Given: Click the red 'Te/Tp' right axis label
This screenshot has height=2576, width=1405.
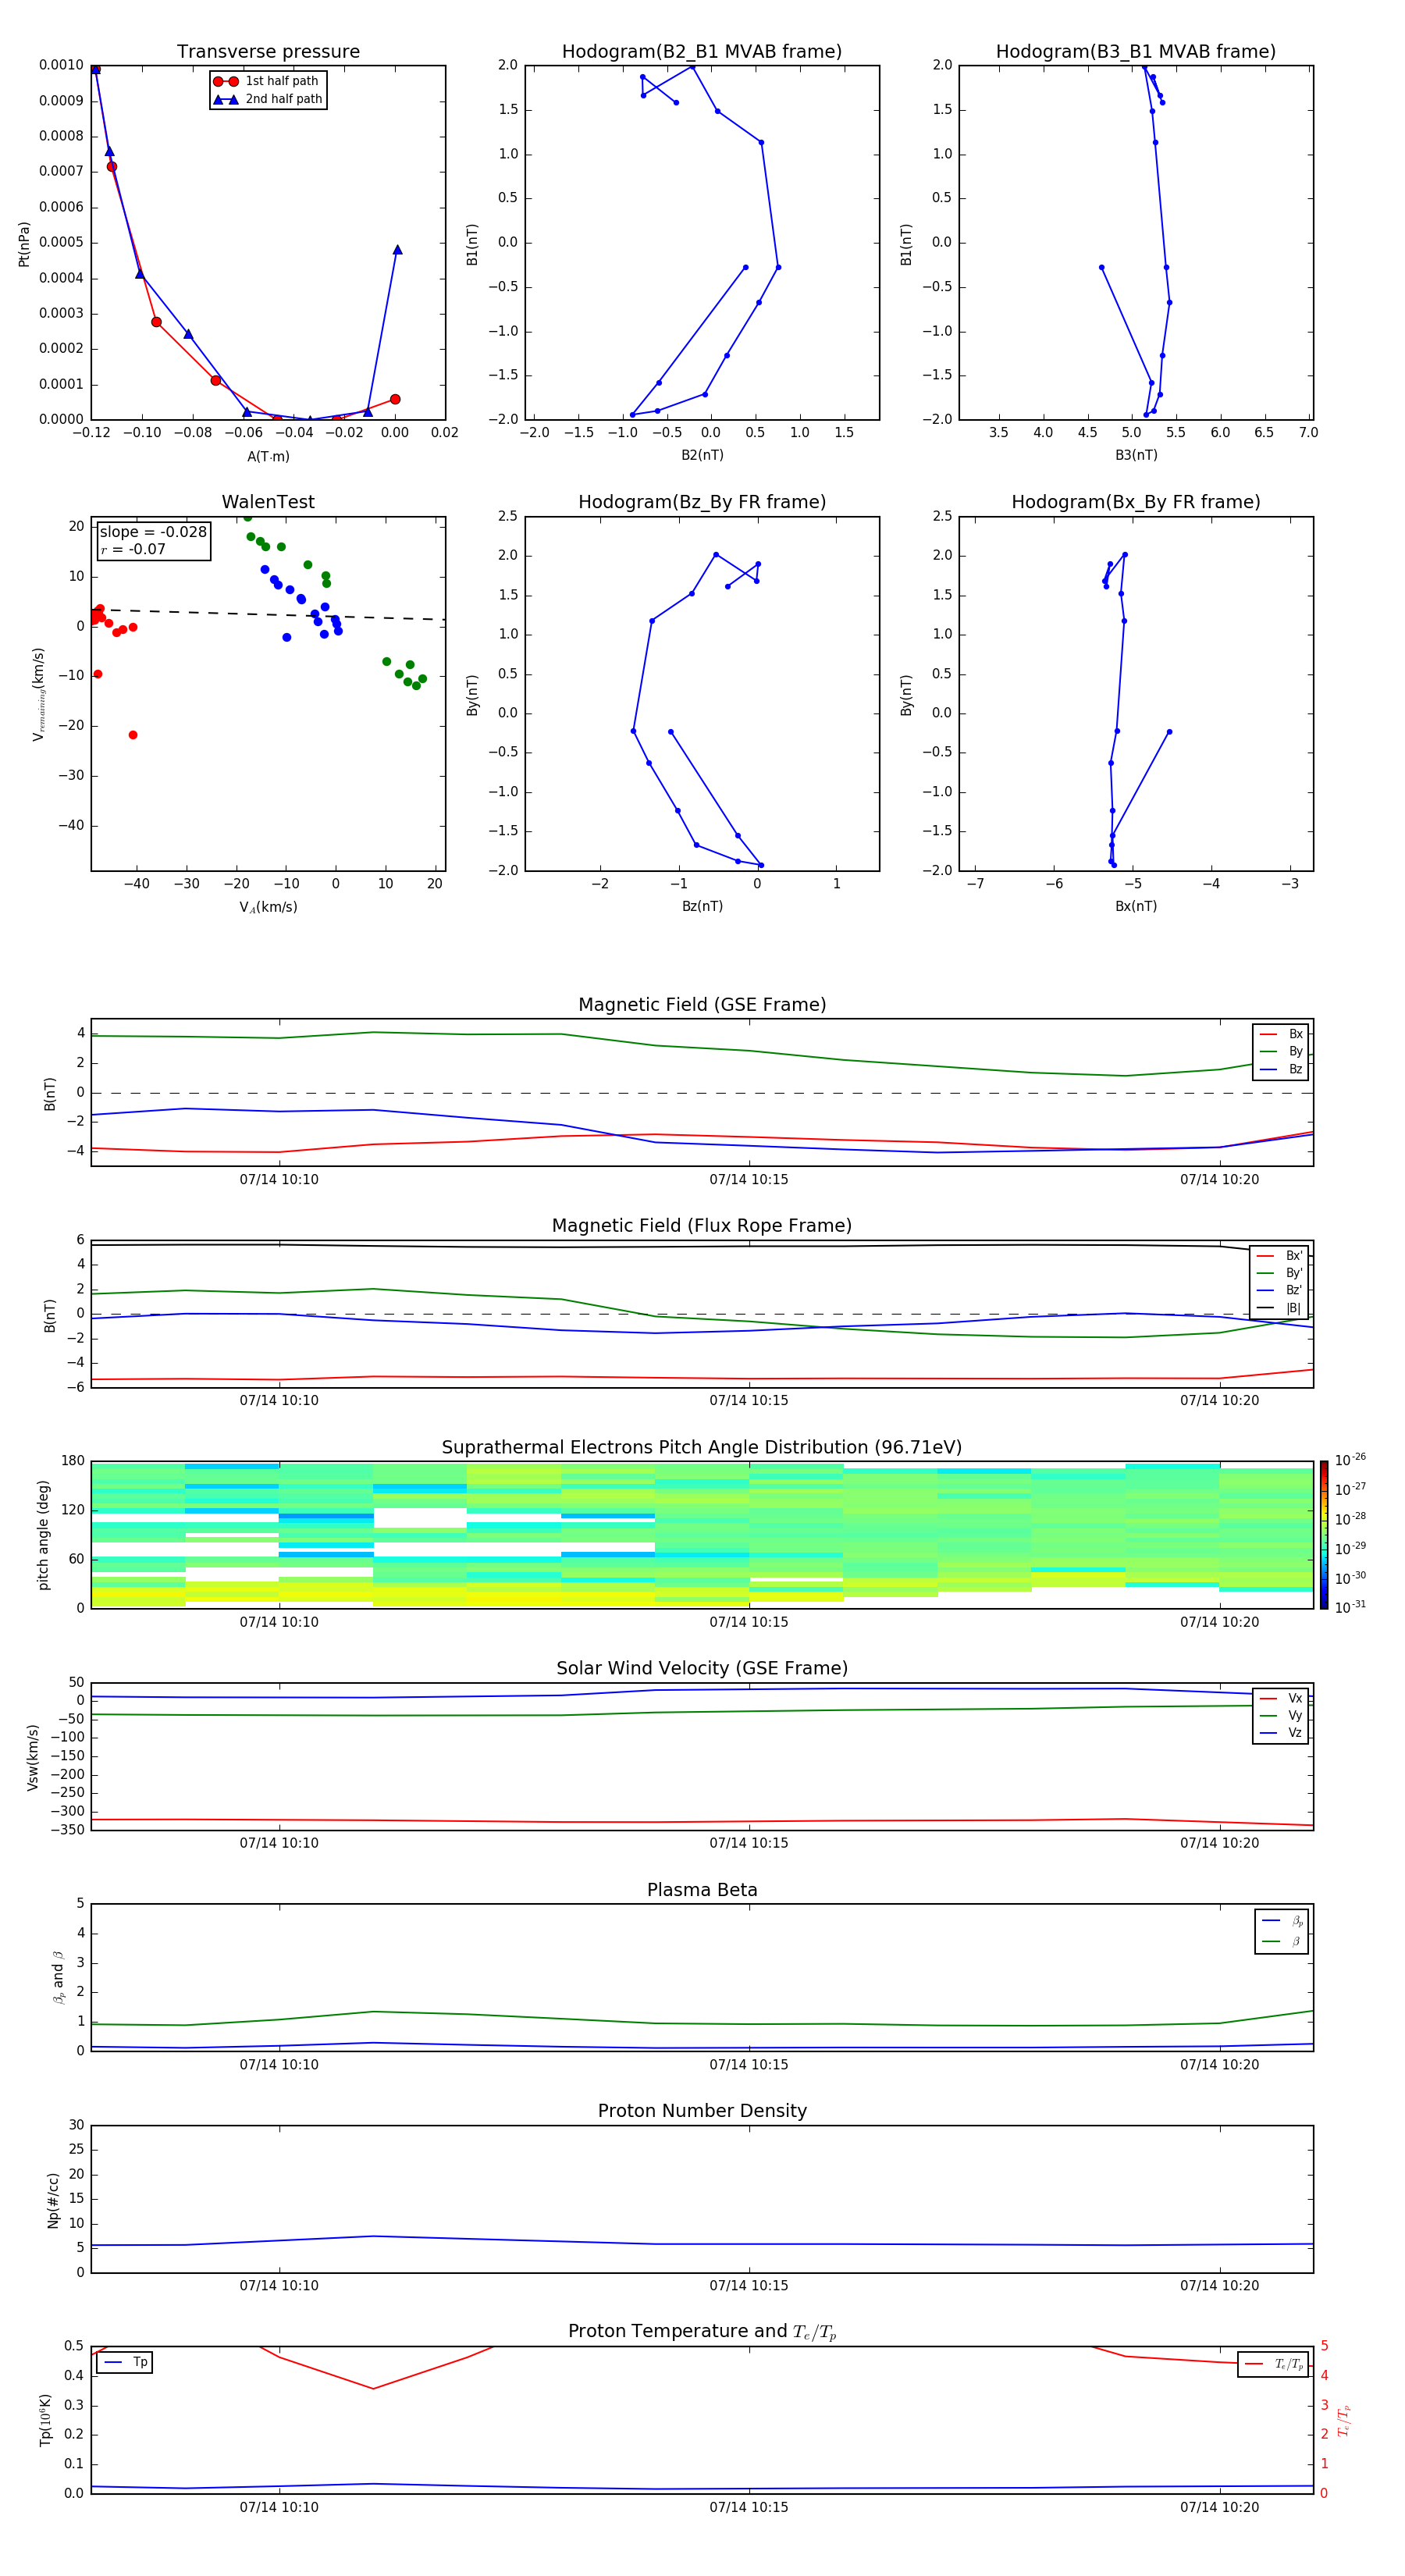Looking at the screenshot, I should tap(1344, 2420).
